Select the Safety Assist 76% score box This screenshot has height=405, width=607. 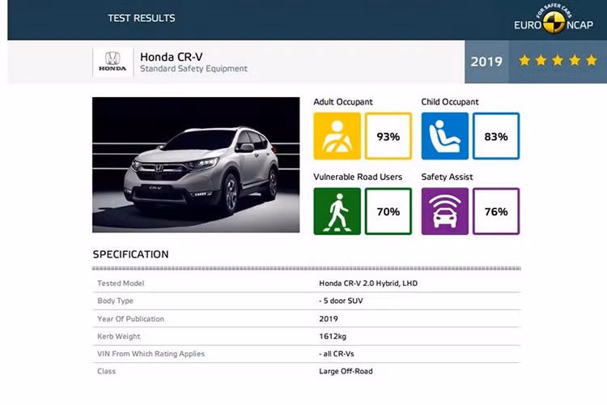496,211
